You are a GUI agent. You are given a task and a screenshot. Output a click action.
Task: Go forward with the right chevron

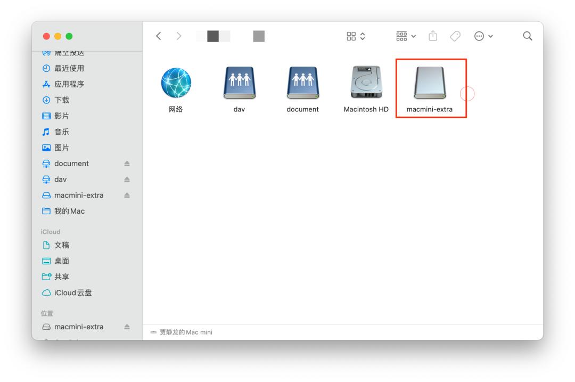pyautogui.click(x=178, y=36)
